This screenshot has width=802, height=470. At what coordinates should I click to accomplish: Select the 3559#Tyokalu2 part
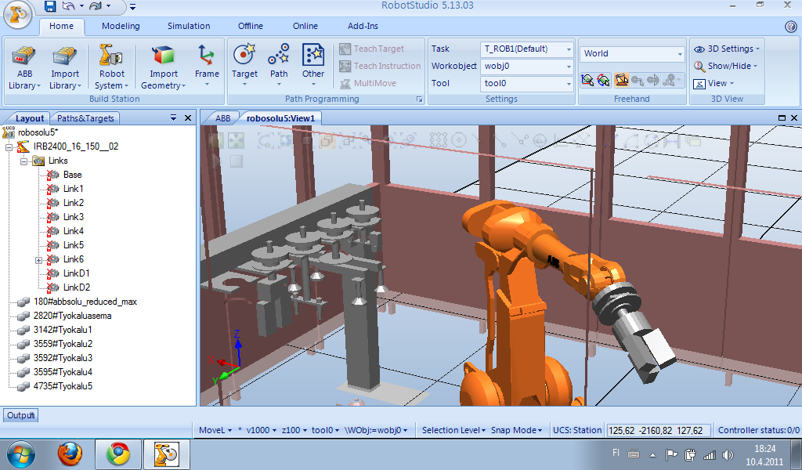(63, 344)
